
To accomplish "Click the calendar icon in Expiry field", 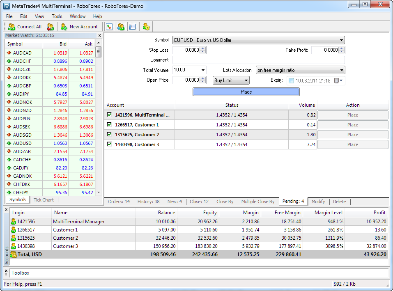I will point(336,81).
